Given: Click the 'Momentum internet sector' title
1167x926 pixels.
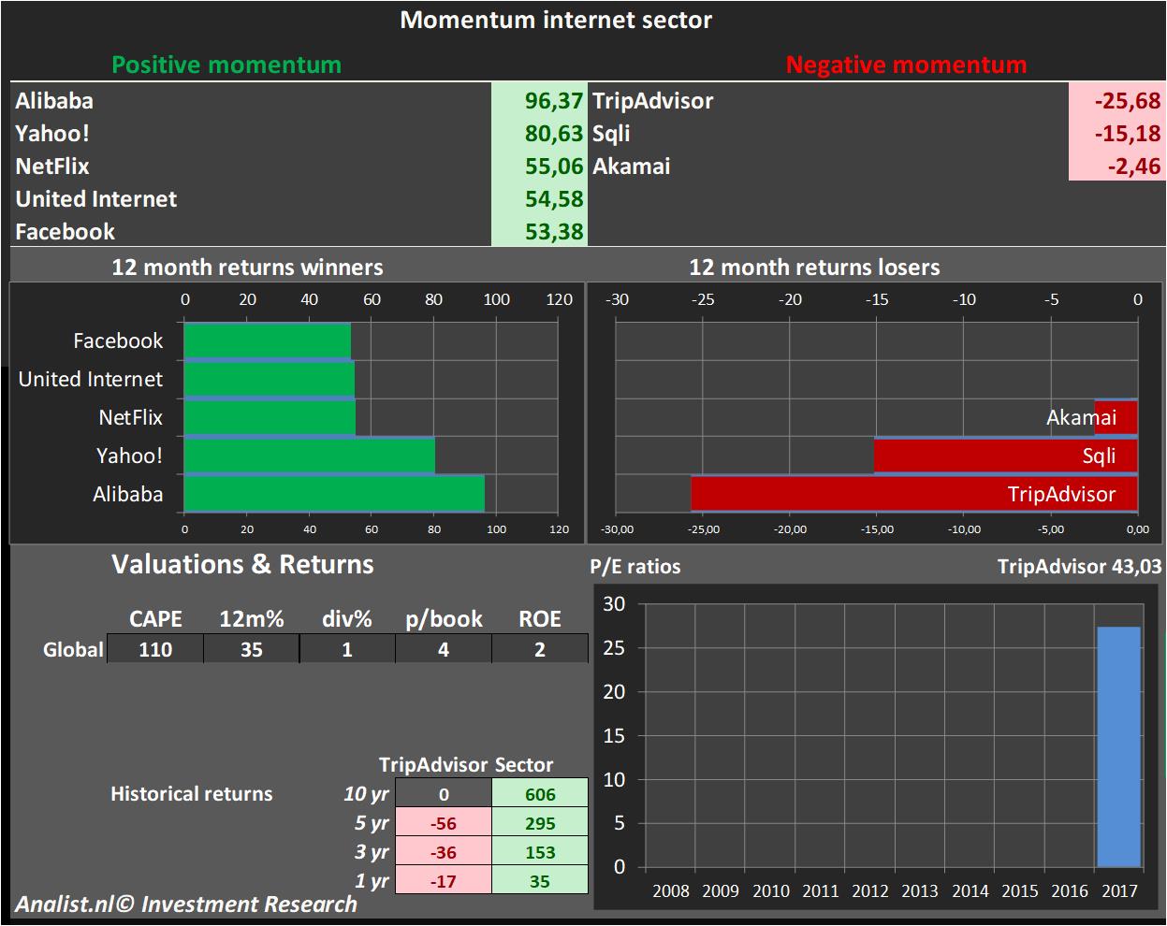Looking at the screenshot, I should tap(556, 20).
